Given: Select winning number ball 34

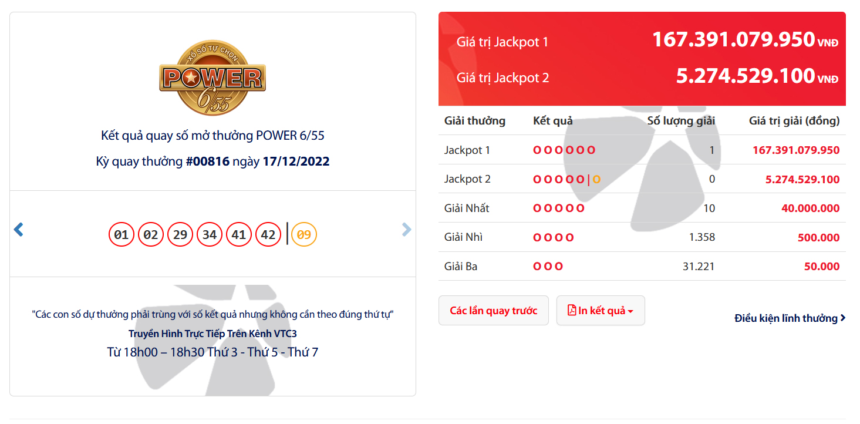Looking at the screenshot, I should pos(210,234).
